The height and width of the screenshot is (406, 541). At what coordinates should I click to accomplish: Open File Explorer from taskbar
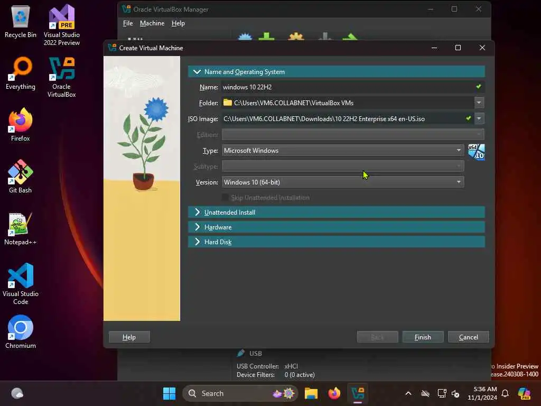(x=311, y=393)
